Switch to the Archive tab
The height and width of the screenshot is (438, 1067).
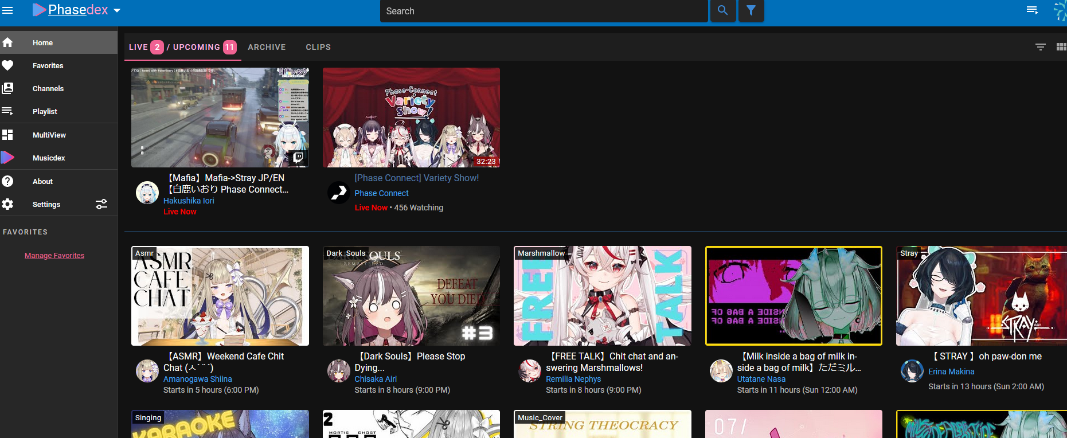click(x=267, y=47)
